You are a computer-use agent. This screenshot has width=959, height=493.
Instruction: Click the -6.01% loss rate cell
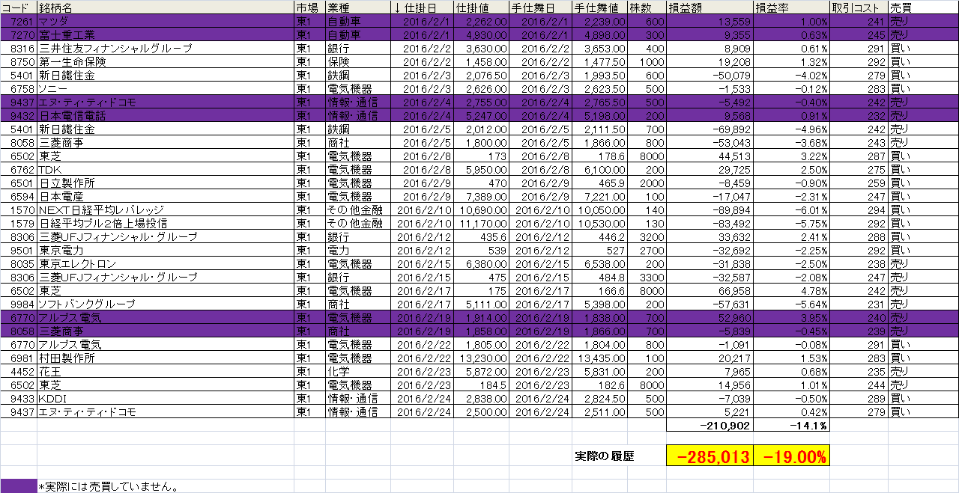tap(792, 209)
